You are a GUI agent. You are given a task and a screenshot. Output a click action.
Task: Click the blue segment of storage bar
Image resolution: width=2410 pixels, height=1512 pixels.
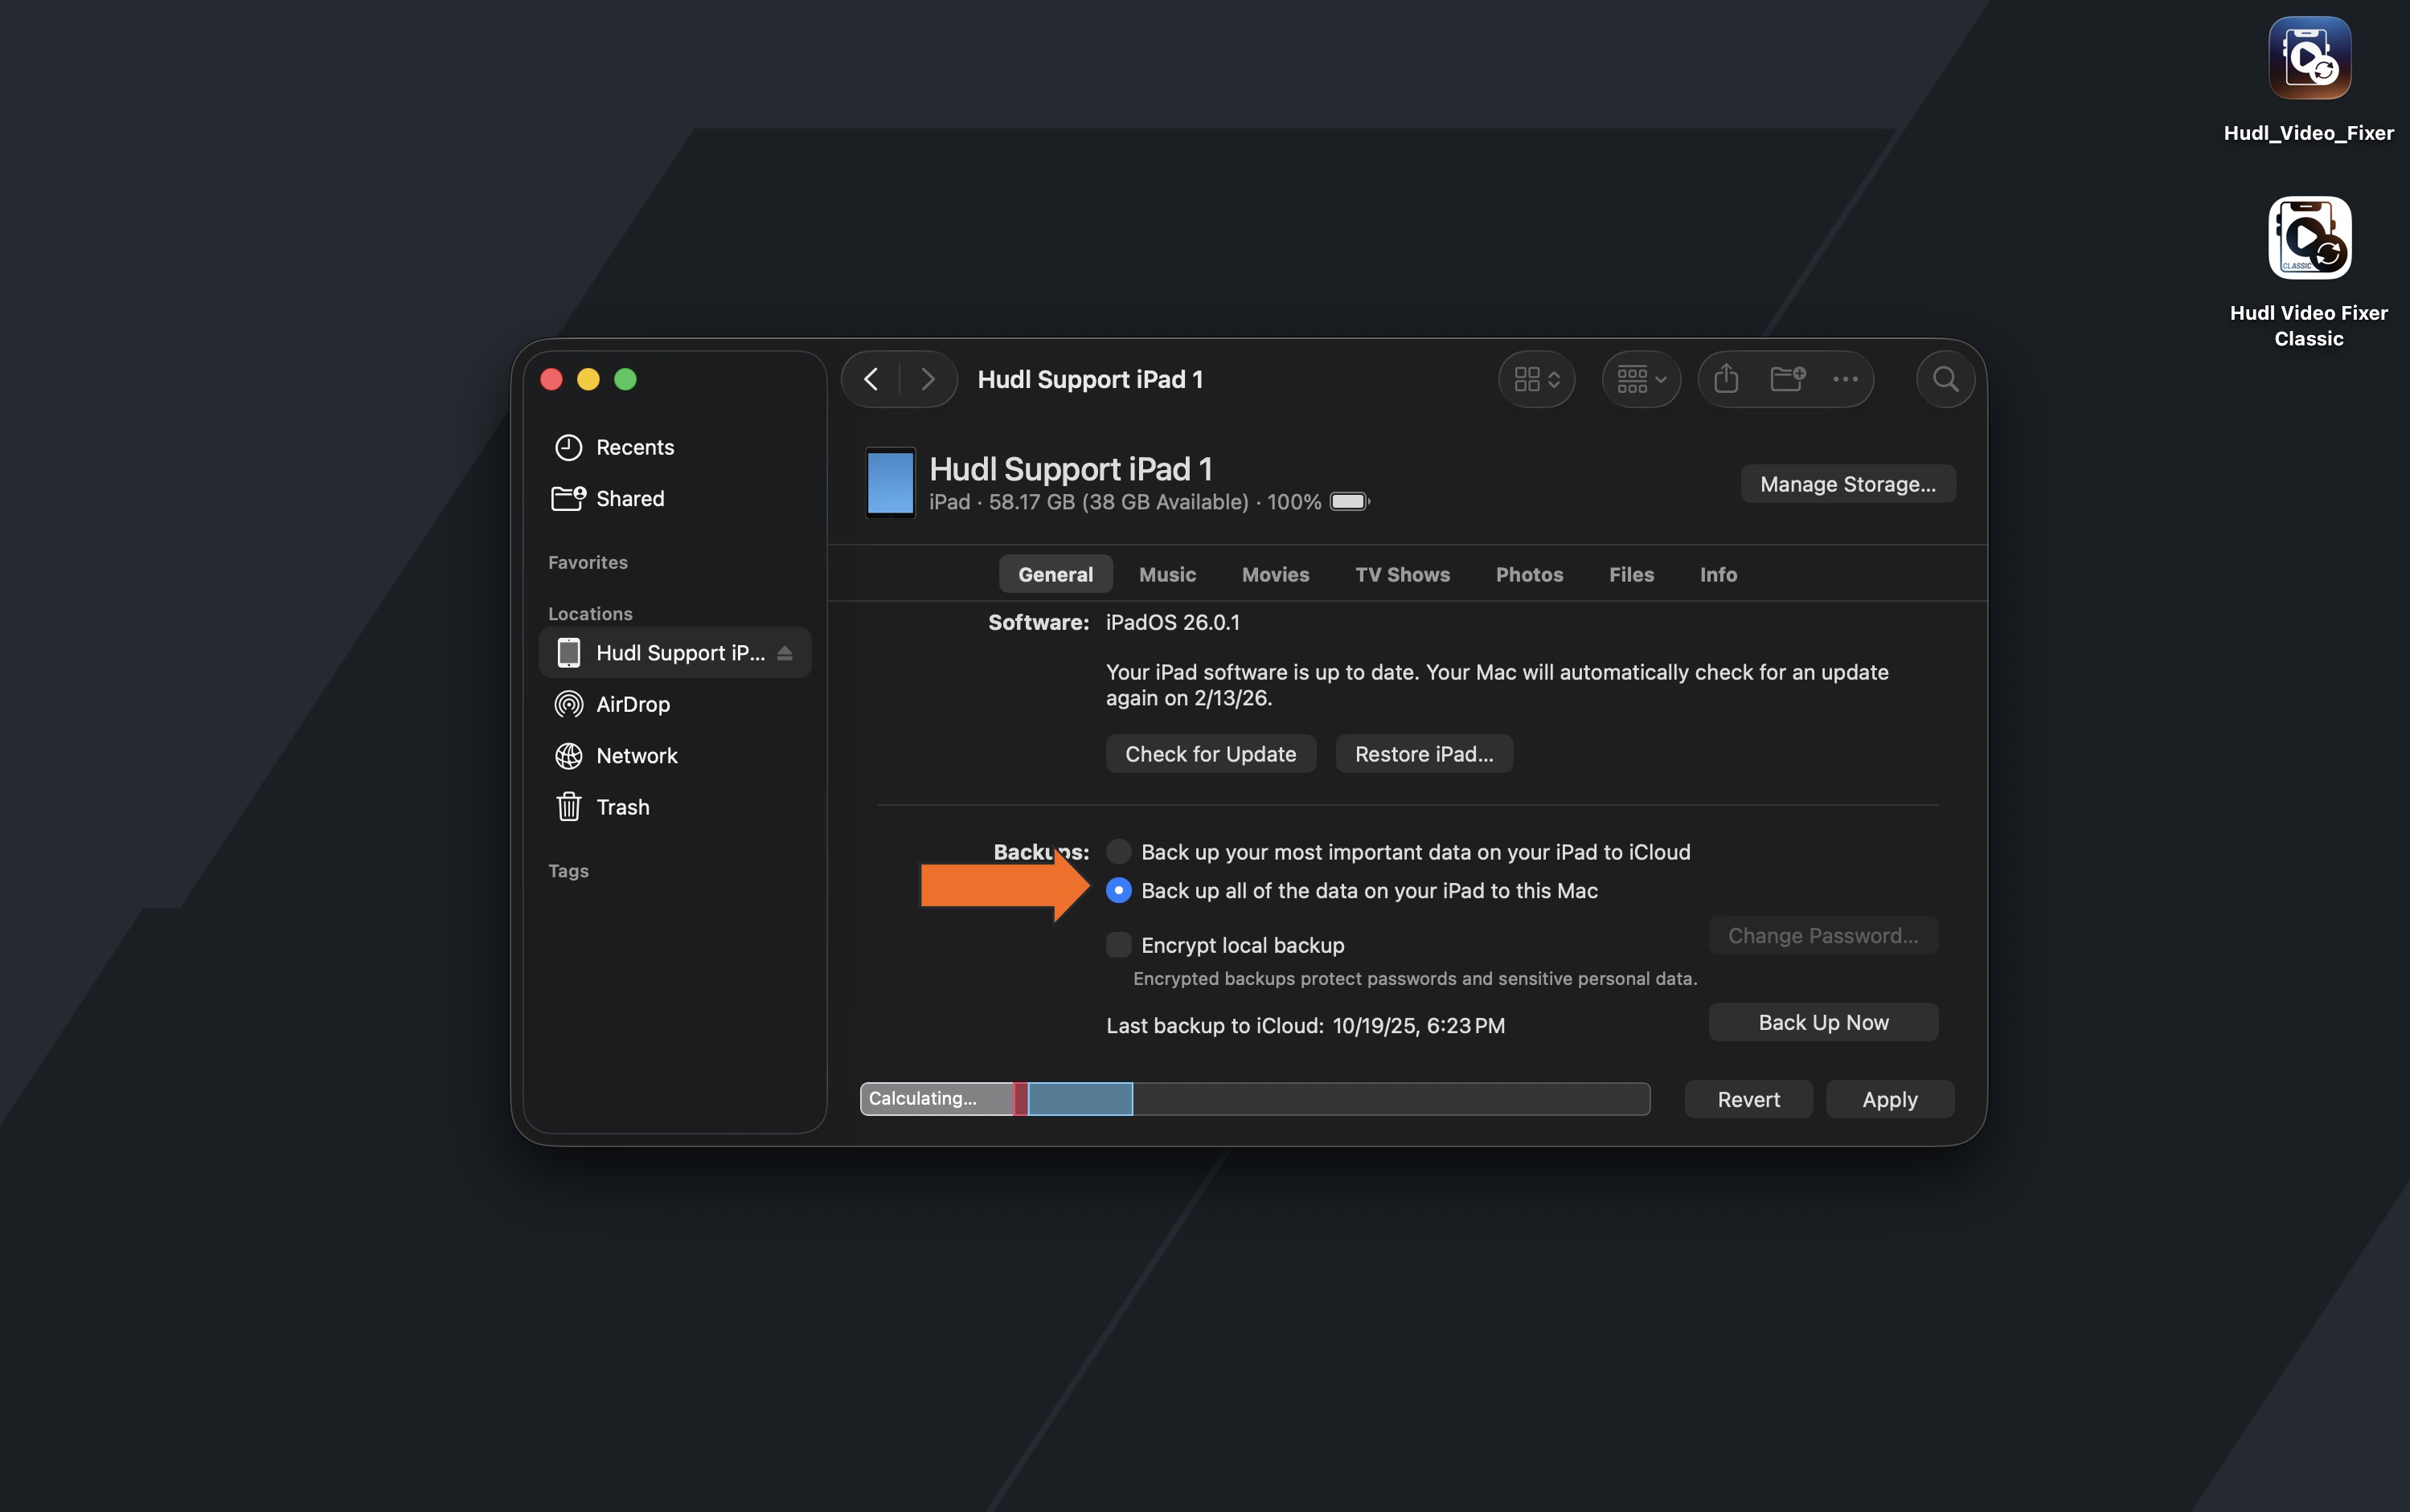(1080, 1098)
